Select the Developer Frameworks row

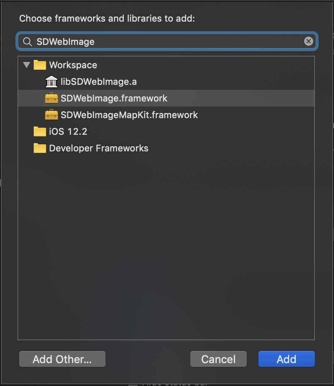tap(166, 148)
